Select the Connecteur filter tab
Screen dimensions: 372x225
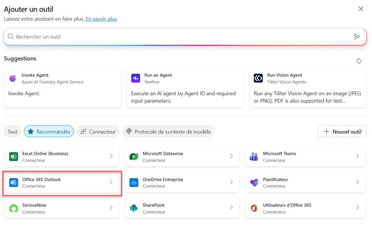pos(98,132)
